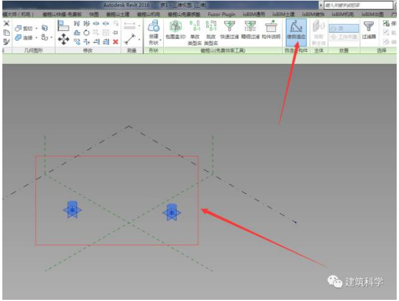This screenshot has width=399, height=301.
Task: Click the keyword search input field
Action: click(358, 5)
